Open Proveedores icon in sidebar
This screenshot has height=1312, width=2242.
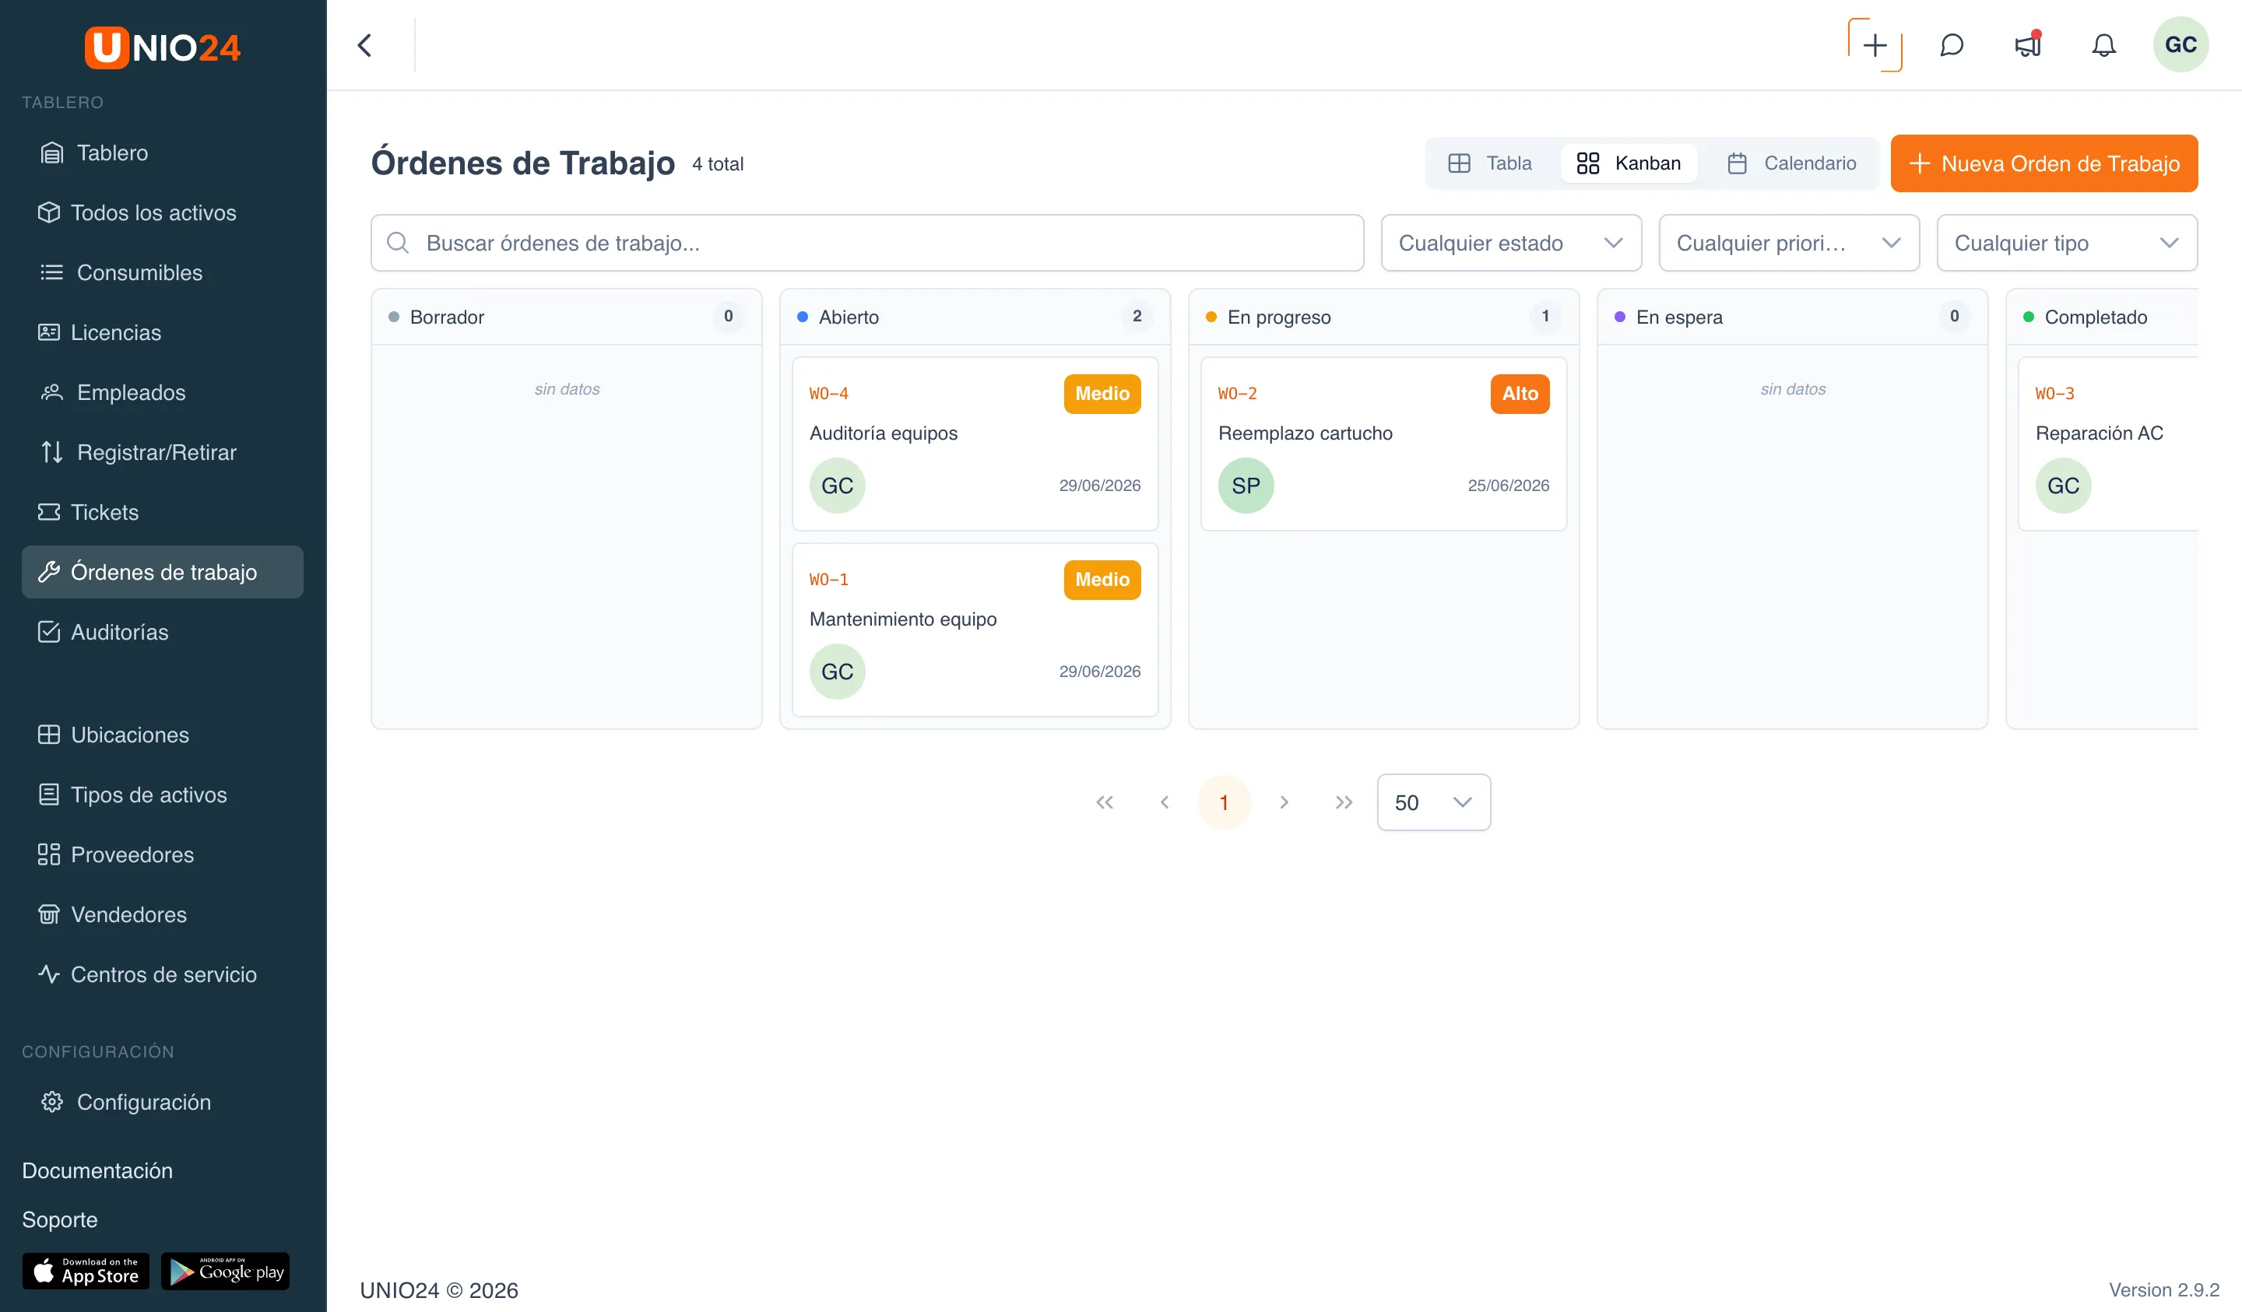tap(49, 854)
